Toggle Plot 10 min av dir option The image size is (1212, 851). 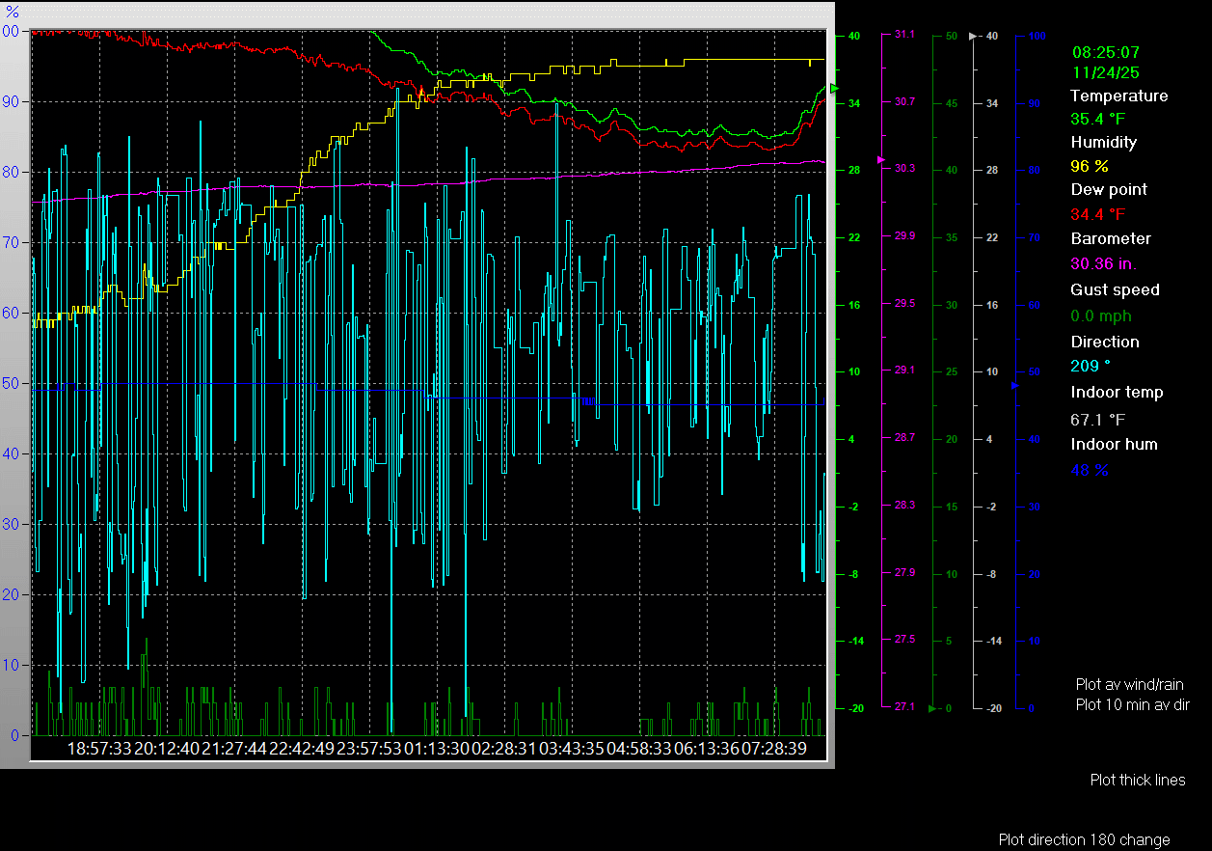(x=1132, y=704)
